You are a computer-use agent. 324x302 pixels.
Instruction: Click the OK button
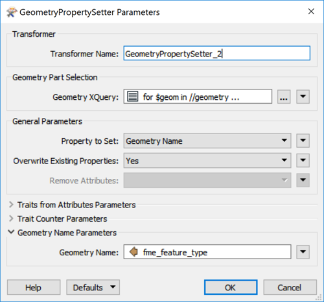pyautogui.click(x=231, y=287)
